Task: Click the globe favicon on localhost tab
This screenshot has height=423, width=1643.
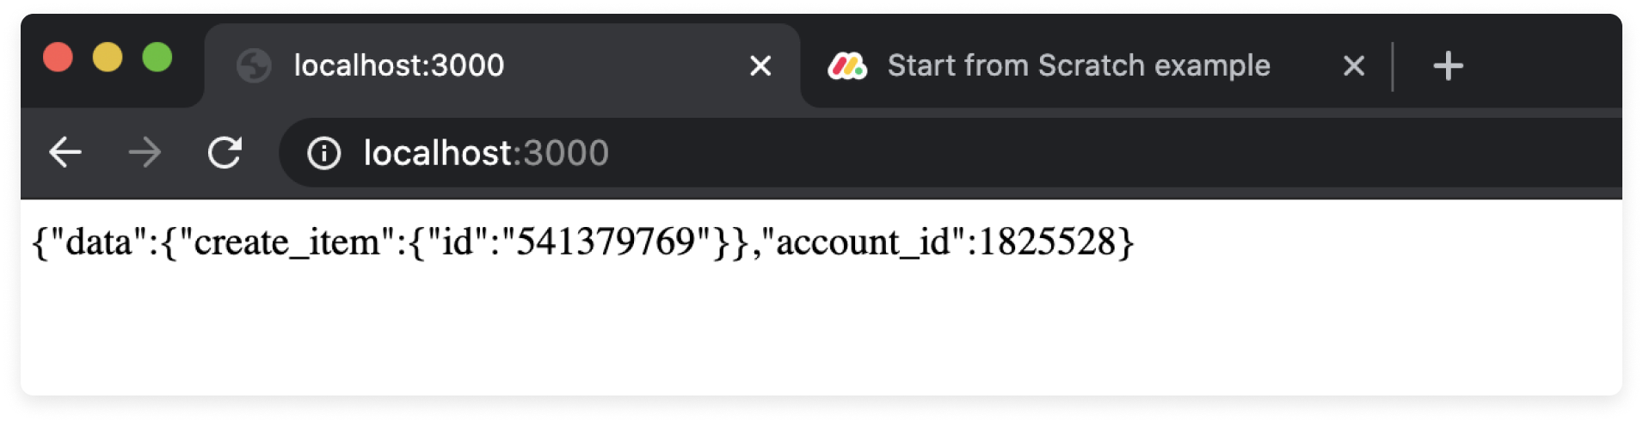Action: tap(254, 66)
